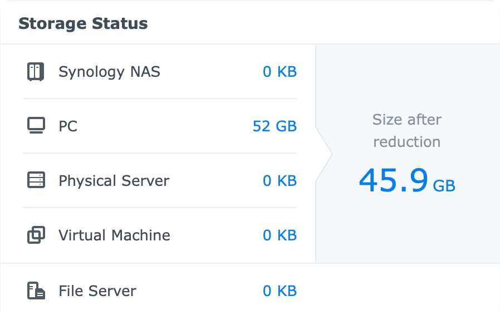Click the 0 KB value for File Server

(x=280, y=291)
